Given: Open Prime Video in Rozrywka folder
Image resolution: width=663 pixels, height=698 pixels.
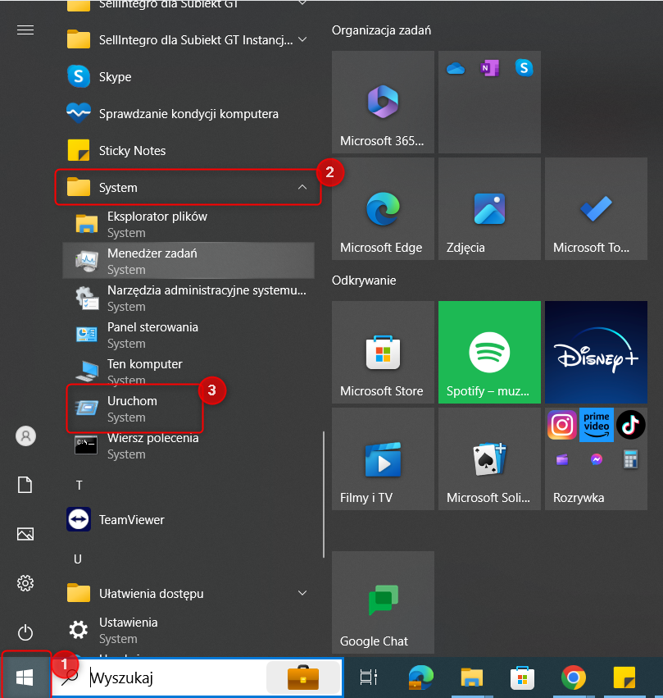Looking at the screenshot, I should (597, 425).
